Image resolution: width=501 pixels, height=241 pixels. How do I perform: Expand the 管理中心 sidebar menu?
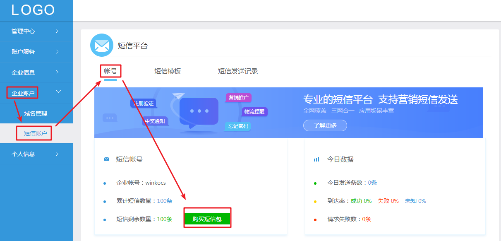(x=36, y=31)
